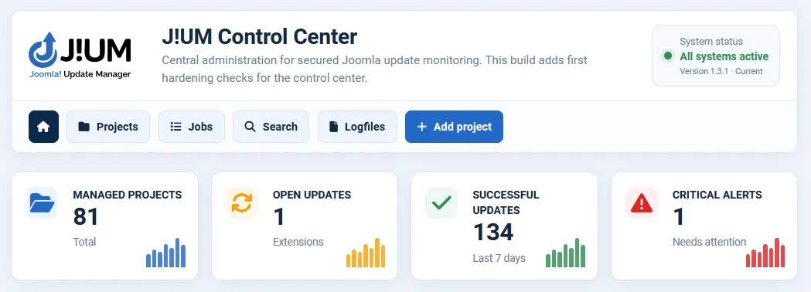The image size is (811, 292).
Task: Click the orange bar chart in Open Updates
Action: [x=366, y=253]
